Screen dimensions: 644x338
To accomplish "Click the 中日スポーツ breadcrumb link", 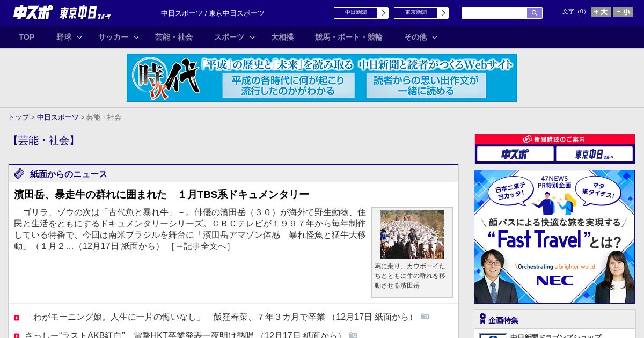I will tap(58, 117).
